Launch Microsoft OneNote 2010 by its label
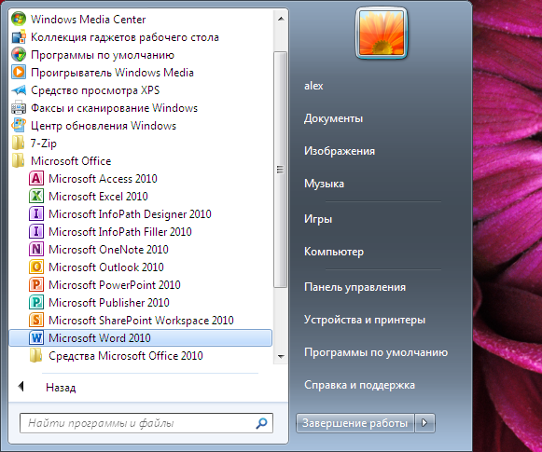 pos(108,250)
